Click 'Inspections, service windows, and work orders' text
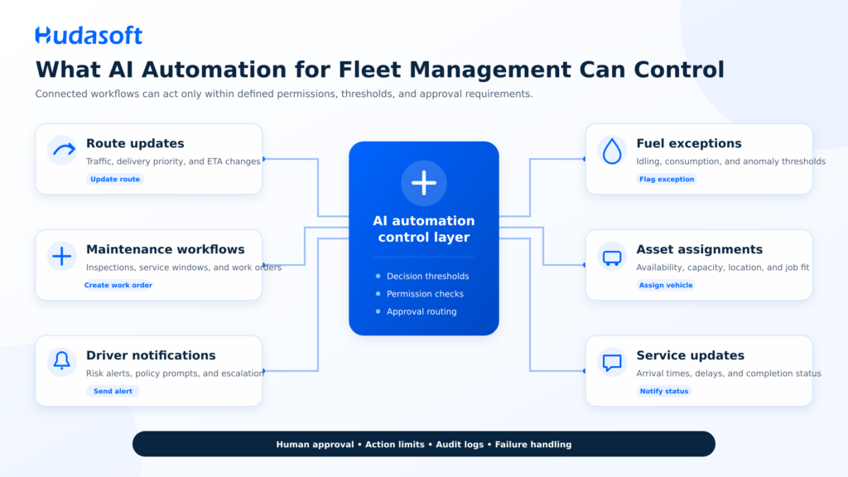The height and width of the screenshot is (477, 848). [x=184, y=267]
